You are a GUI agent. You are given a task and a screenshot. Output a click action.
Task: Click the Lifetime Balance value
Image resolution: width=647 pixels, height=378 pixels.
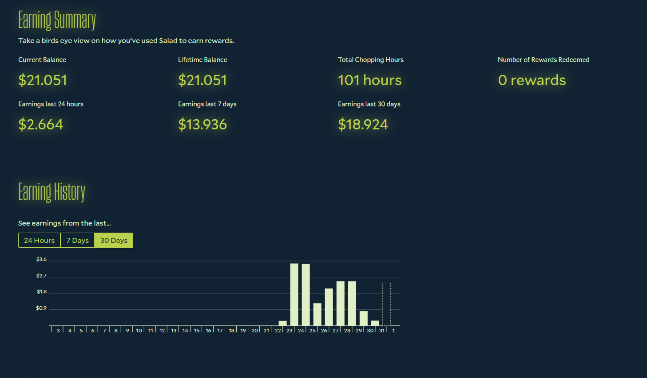[202, 80]
